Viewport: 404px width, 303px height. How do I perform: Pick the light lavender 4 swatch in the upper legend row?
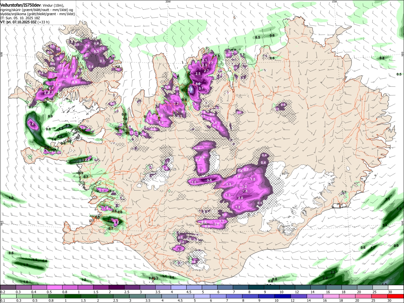tap(178, 288)
